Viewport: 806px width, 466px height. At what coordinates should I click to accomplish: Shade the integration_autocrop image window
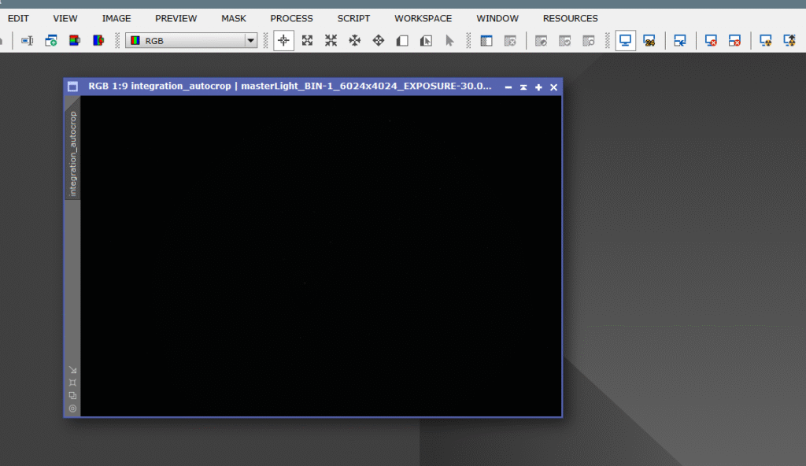click(x=523, y=87)
